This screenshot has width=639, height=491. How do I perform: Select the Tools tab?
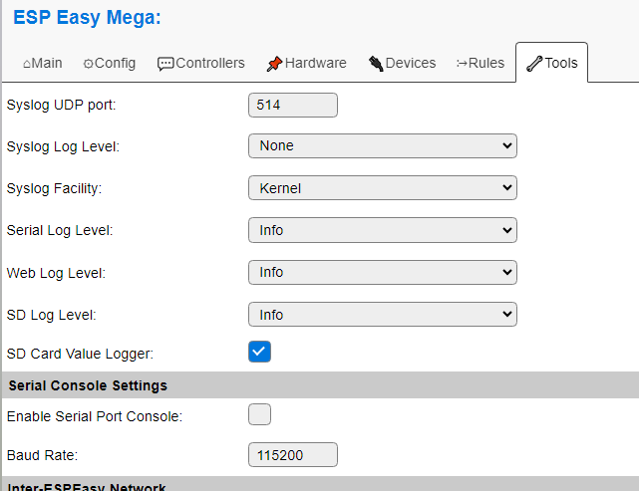[x=552, y=63]
